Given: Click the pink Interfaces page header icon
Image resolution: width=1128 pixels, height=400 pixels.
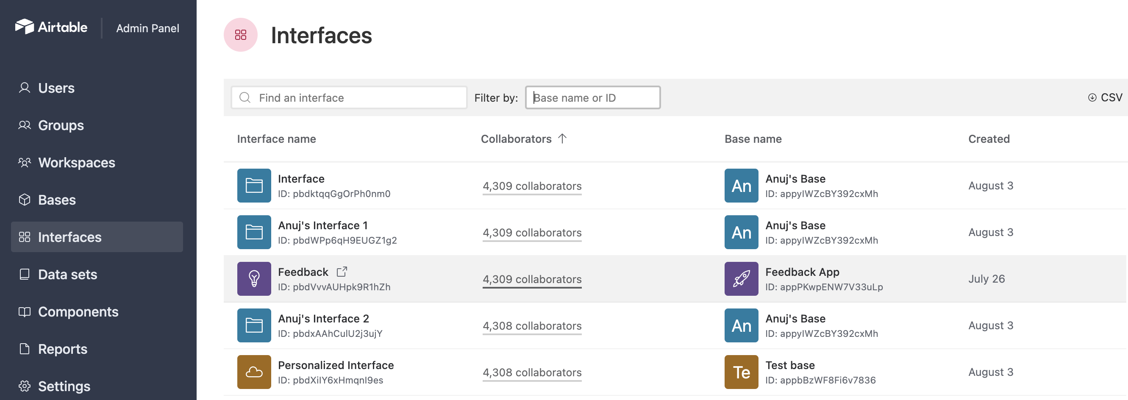Looking at the screenshot, I should click(240, 35).
